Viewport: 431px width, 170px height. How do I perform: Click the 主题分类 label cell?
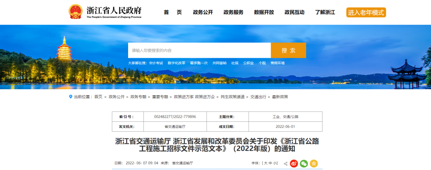pyautogui.click(x=227, y=117)
